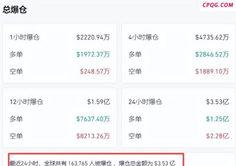236x166 pixels.
Task: Click the $2.28亿 short liquidation value
Action: pyautogui.click(x=217, y=136)
